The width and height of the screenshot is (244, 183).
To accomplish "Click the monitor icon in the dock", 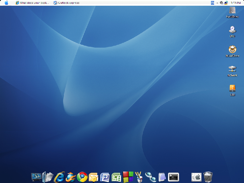I will pos(36,177).
